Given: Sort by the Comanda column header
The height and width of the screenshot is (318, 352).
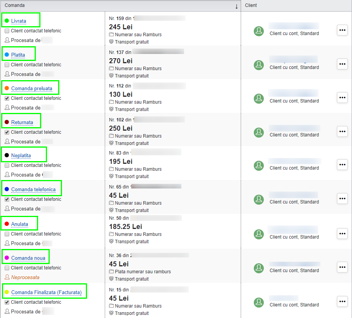Looking at the screenshot, I should (x=15, y=5).
